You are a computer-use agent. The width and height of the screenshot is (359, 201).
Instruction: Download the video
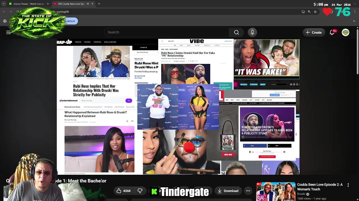(228, 191)
